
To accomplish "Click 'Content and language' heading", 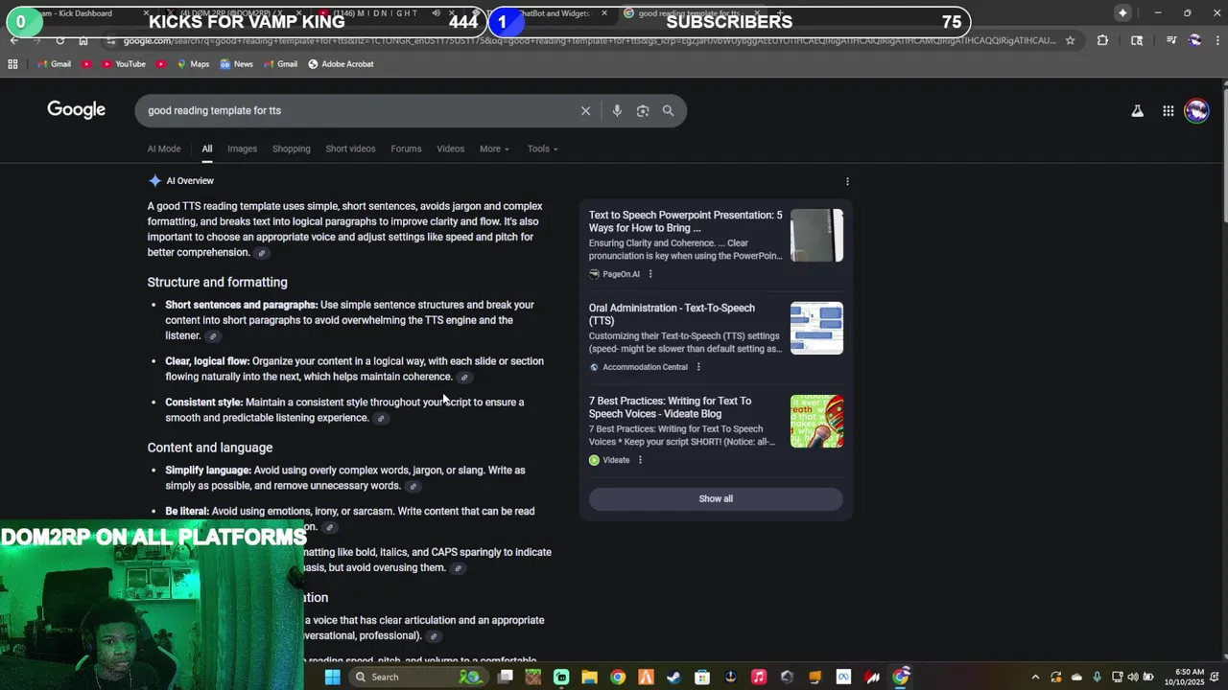I will (210, 448).
